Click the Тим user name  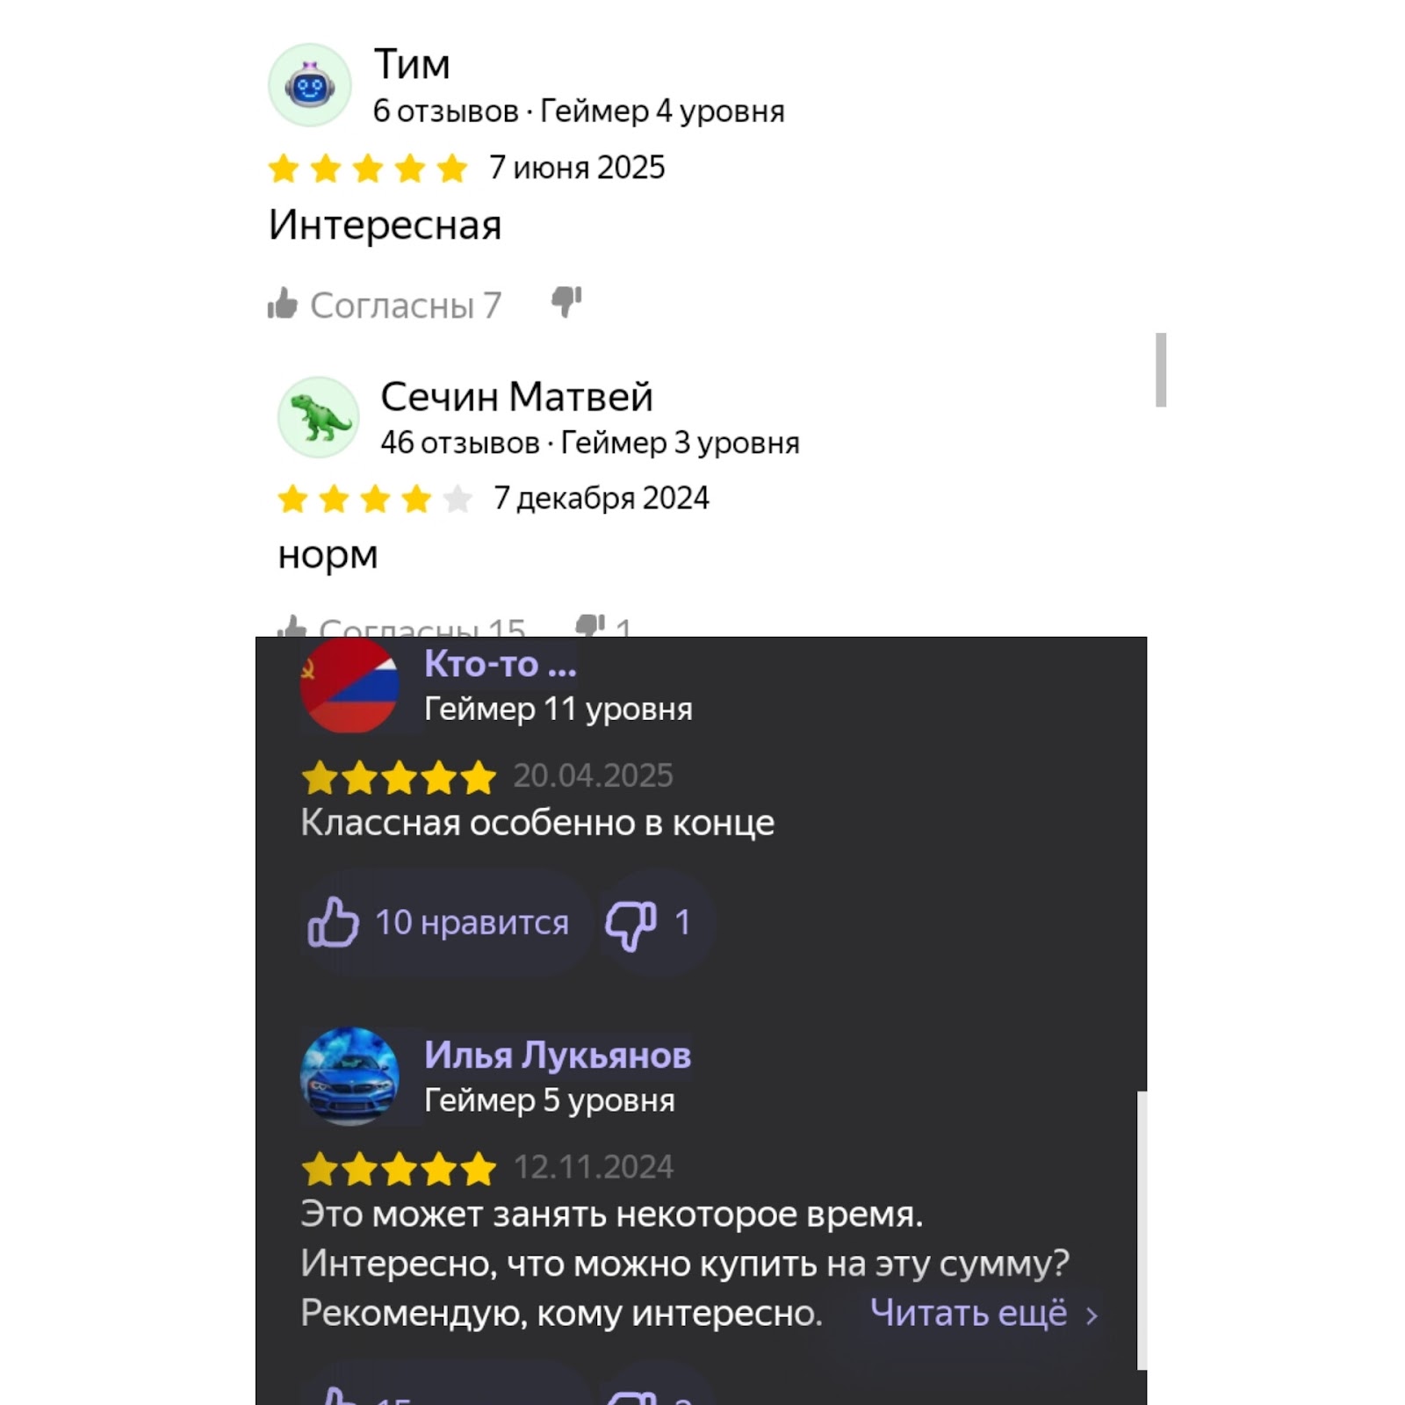click(412, 64)
